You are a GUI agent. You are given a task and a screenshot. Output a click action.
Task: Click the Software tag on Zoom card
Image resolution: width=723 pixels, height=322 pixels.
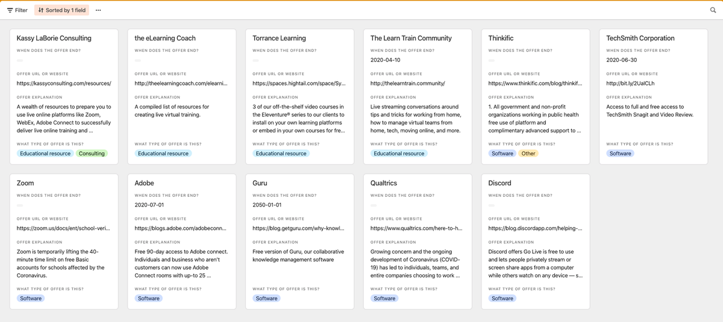coord(31,299)
